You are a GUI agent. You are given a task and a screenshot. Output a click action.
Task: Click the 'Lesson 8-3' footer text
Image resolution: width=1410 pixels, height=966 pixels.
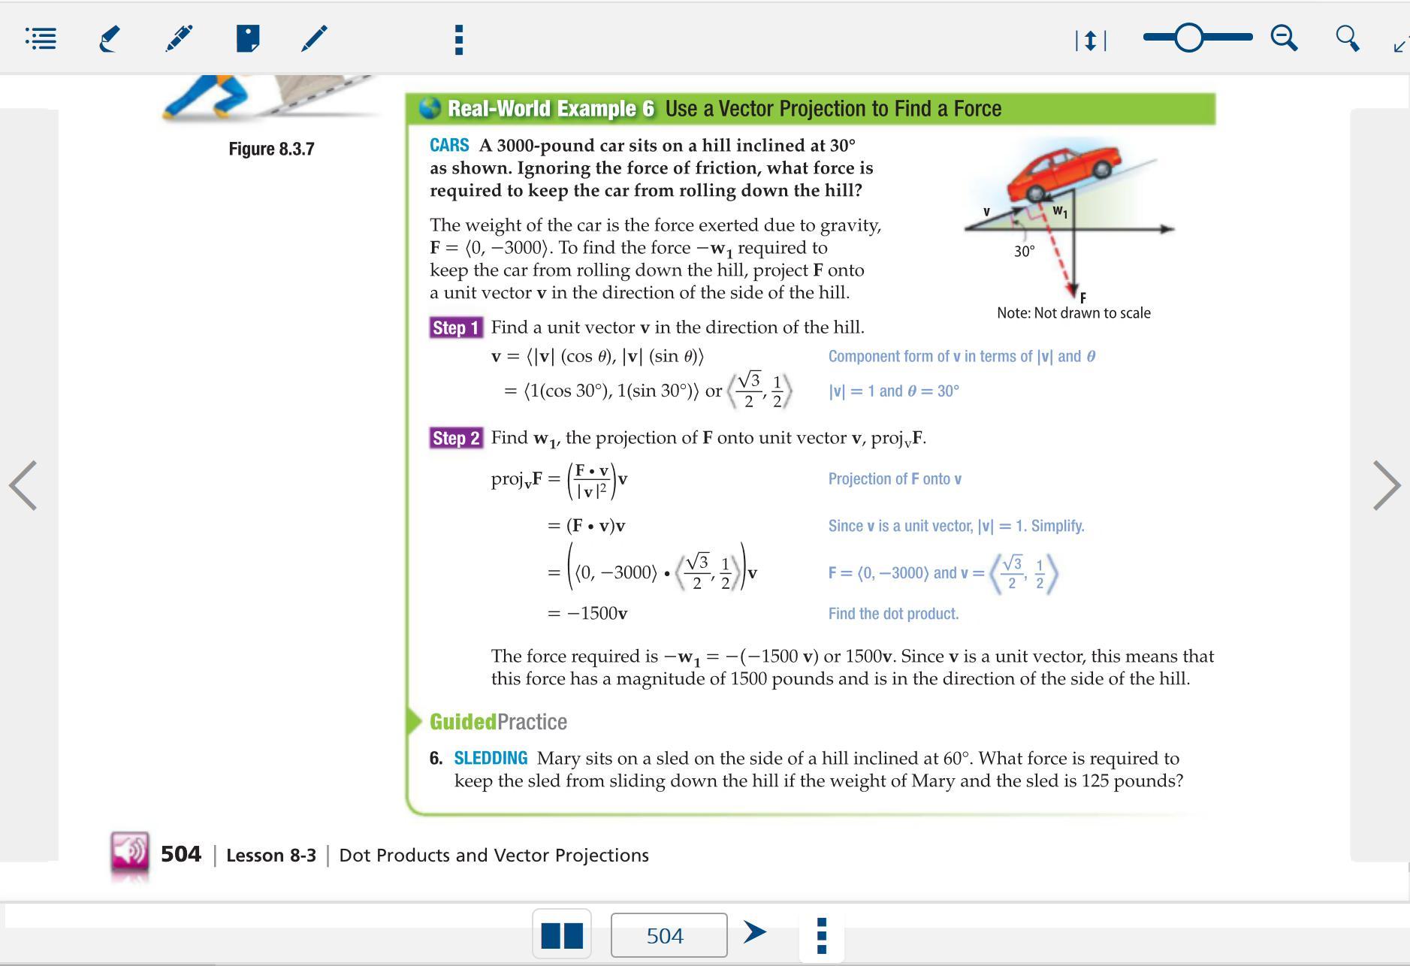(271, 856)
